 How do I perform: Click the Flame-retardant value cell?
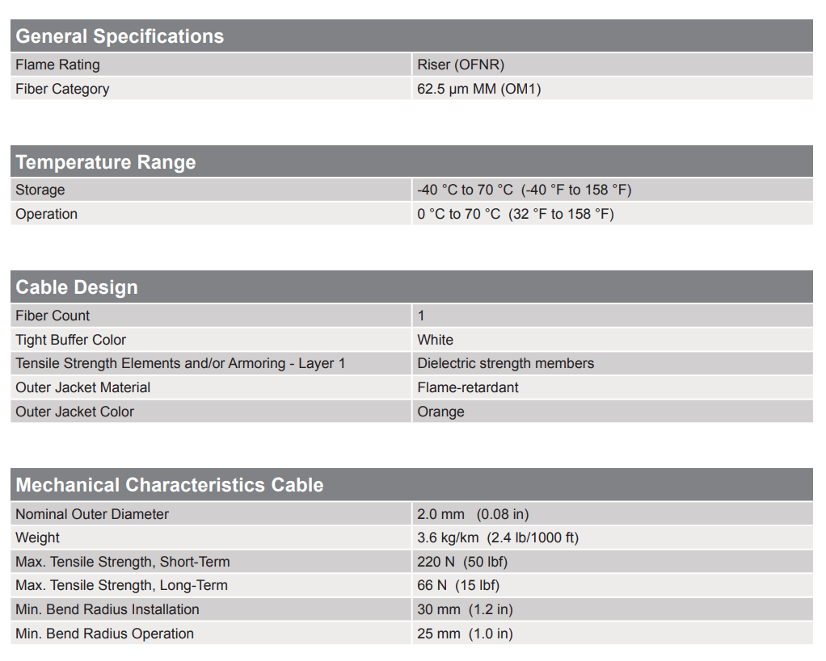point(468,387)
